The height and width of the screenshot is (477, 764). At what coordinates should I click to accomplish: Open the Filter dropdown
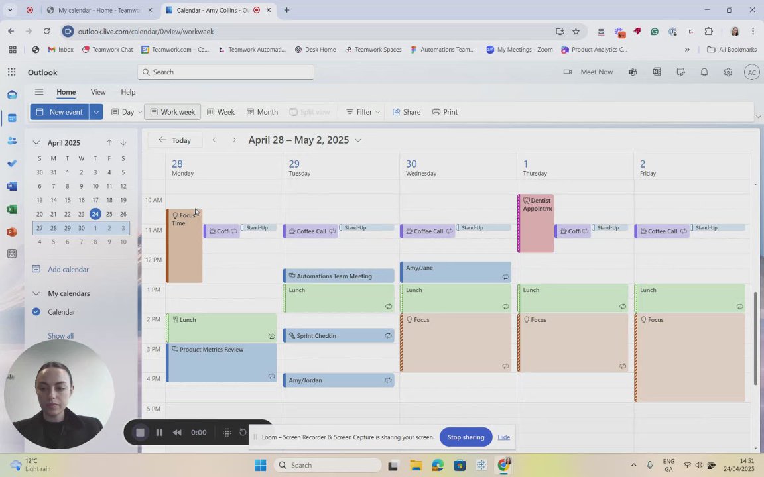[363, 112]
